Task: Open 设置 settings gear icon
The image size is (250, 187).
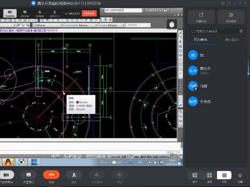Action: pyautogui.click(x=240, y=175)
